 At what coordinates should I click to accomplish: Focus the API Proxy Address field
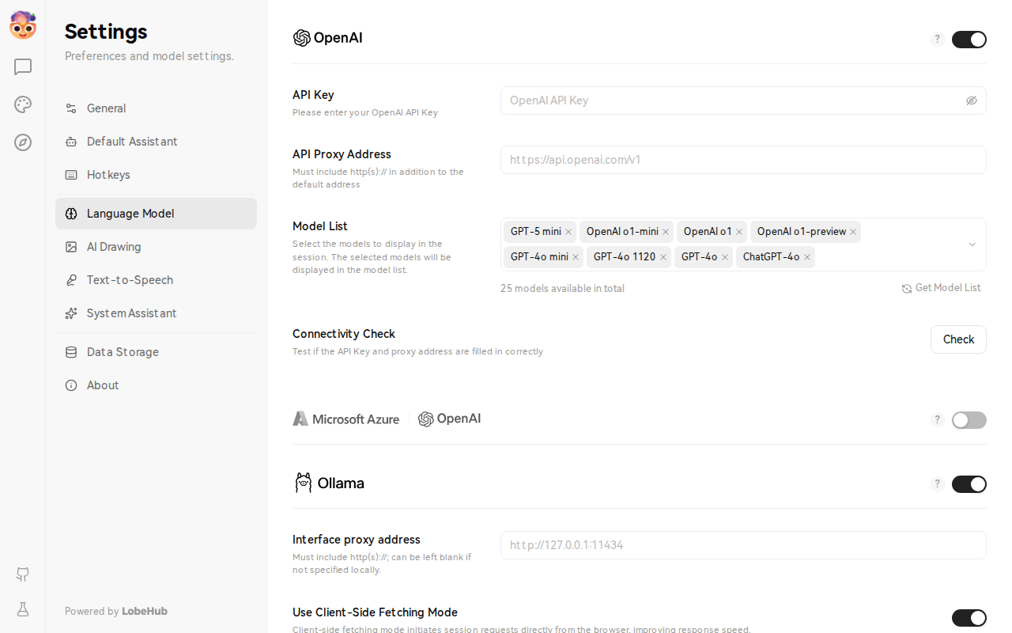(x=743, y=160)
